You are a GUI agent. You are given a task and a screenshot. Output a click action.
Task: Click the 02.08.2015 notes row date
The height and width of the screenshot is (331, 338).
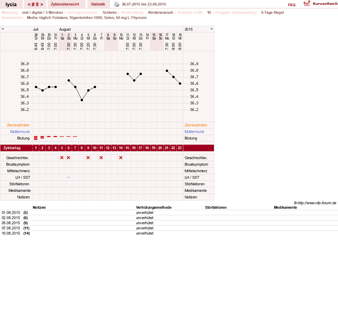coord(11,218)
